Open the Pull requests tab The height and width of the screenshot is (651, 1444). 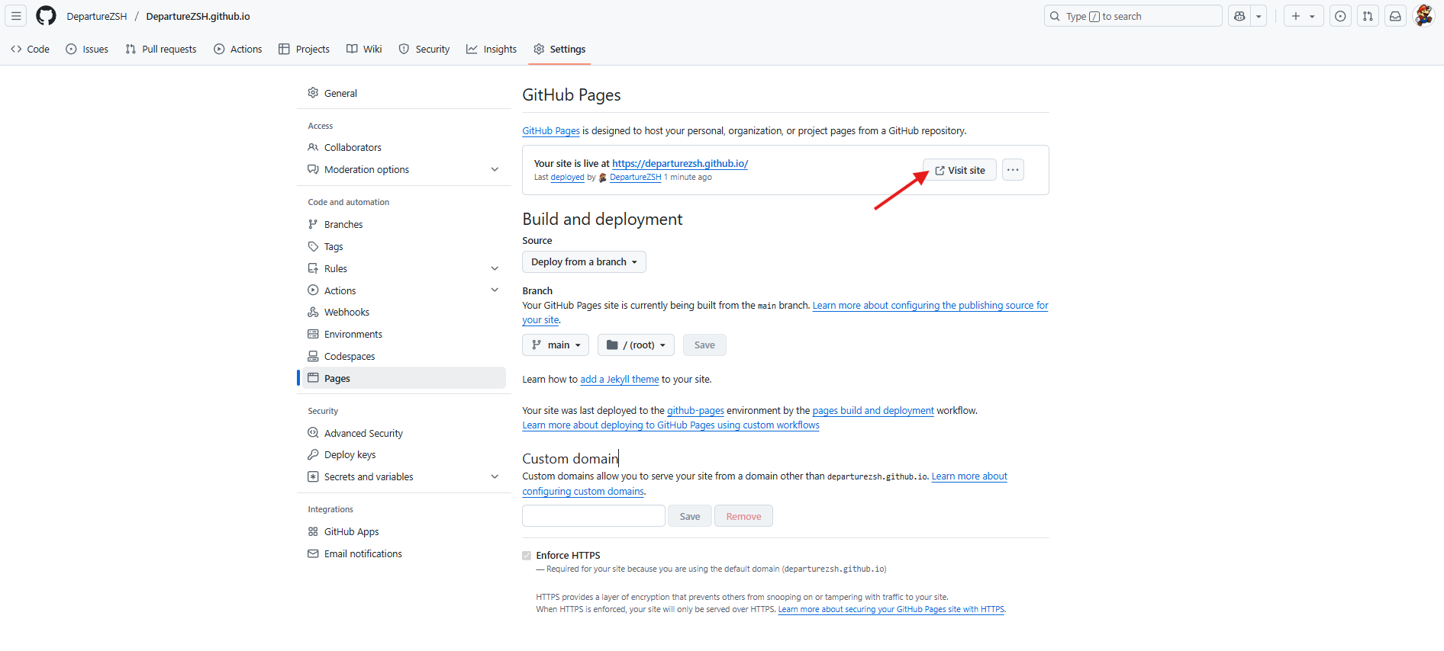[161, 49]
